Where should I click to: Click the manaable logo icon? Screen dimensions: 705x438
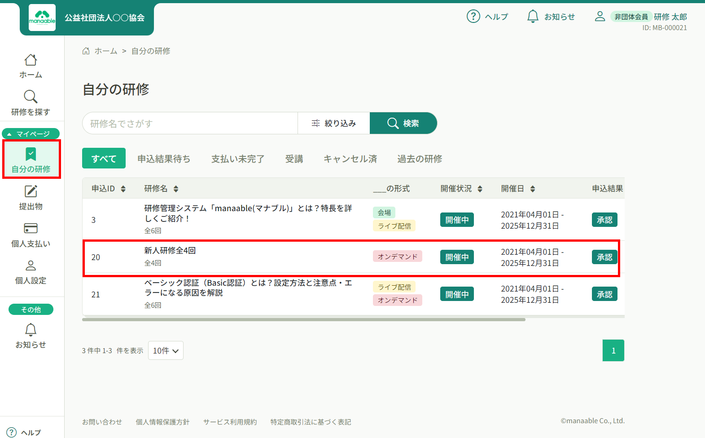click(x=42, y=18)
